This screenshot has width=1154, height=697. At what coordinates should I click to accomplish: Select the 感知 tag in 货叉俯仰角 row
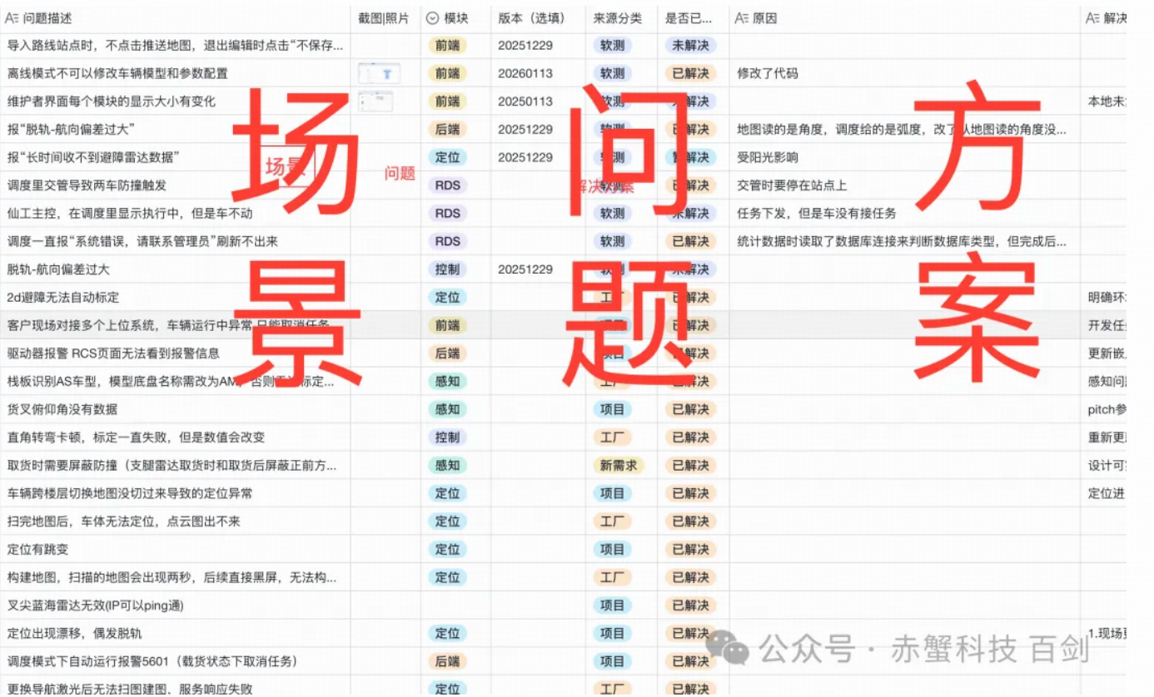tap(447, 409)
